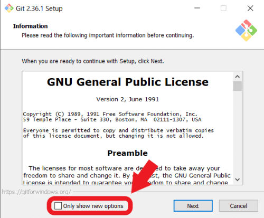This screenshot has height=218, width=264.
Task: Click the Next button to continue Setup
Action: (193, 206)
